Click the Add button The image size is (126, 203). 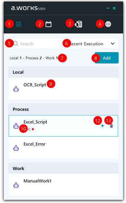(x=107, y=58)
